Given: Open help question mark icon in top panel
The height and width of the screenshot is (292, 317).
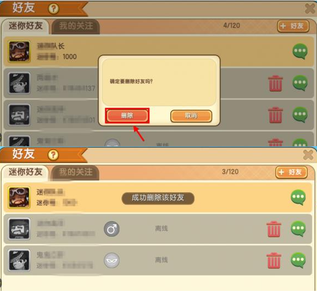Looking at the screenshot, I should coord(53,9).
